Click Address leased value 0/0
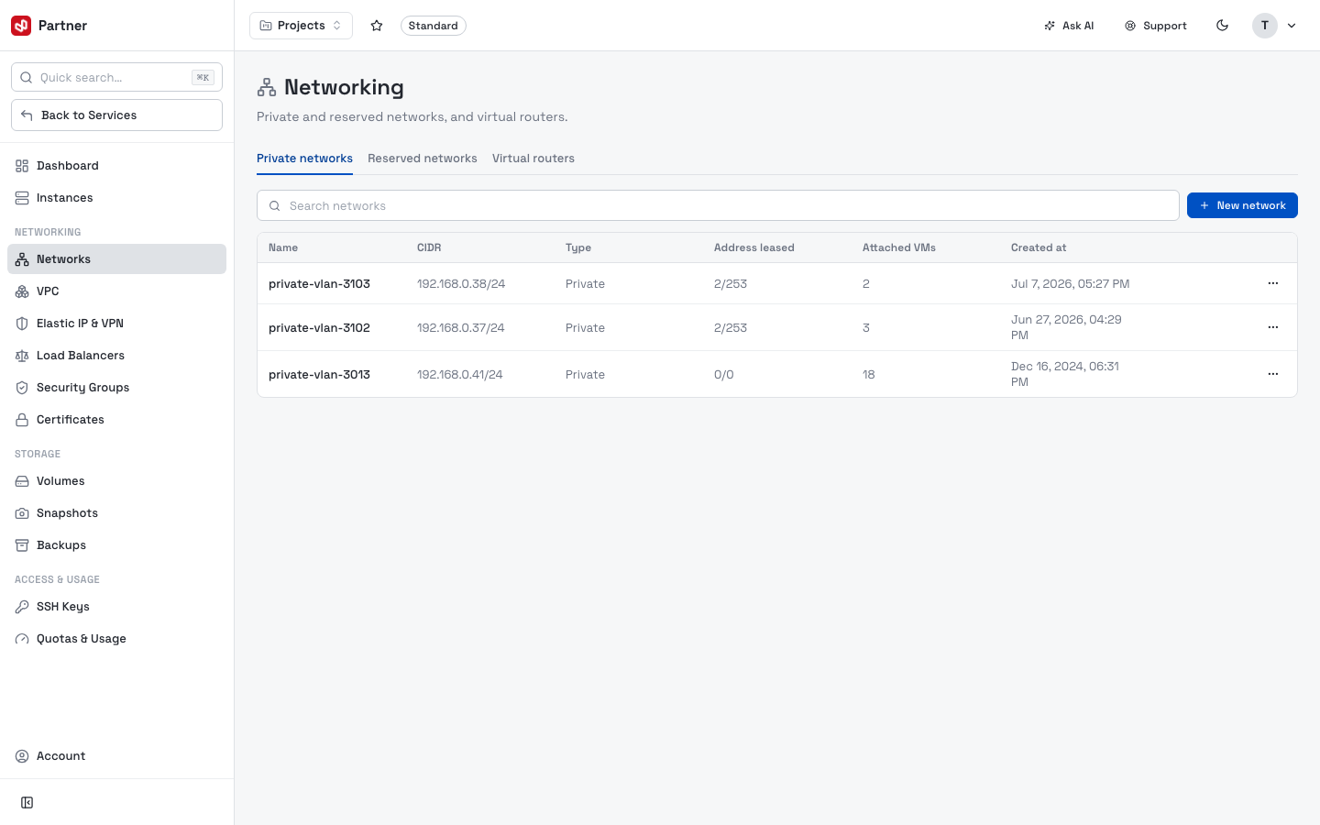This screenshot has width=1320, height=825. coord(724,374)
